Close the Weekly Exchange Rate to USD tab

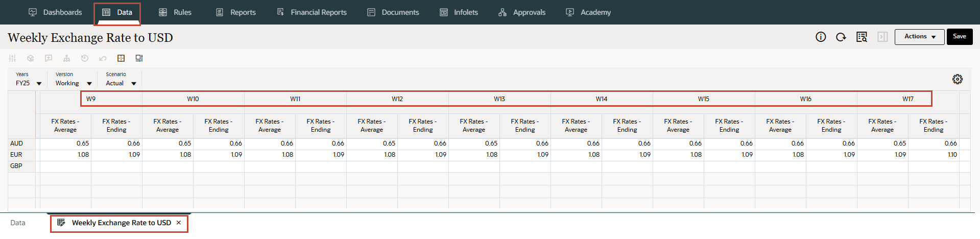pos(179,223)
